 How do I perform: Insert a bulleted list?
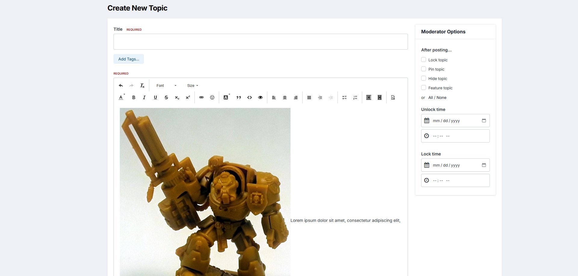[344, 97]
